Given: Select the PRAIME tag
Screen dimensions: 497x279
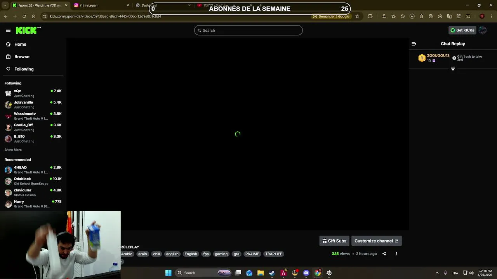Looking at the screenshot, I should 252,254.
